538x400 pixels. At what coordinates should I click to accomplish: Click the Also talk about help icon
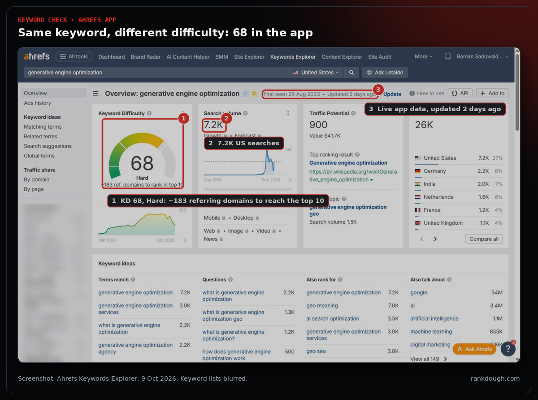pyautogui.click(x=449, y=279)
